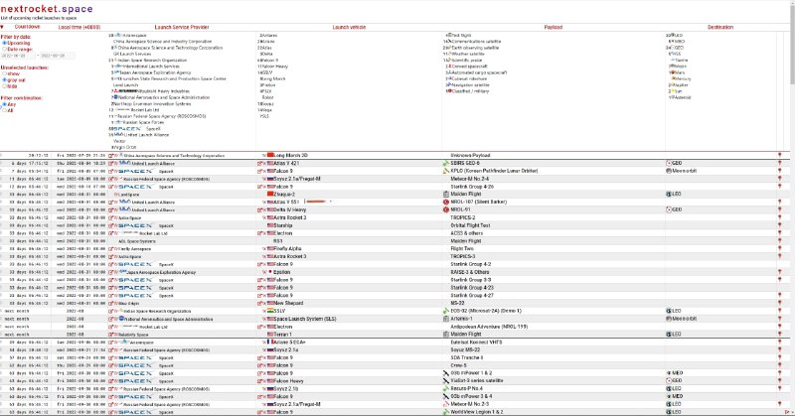795x416 pixels.
Task: Filter payloads by Classified / military icon
Action: point(450,91)
